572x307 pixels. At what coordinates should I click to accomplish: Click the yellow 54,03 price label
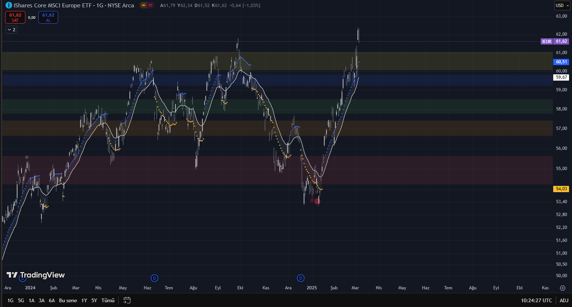click(561, 189)
